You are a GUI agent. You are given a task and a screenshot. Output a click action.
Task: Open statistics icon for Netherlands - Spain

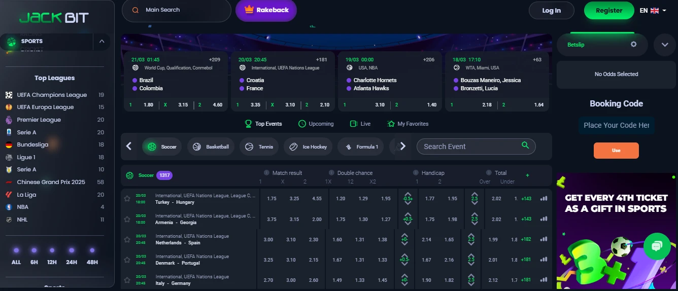pos(544,239)
